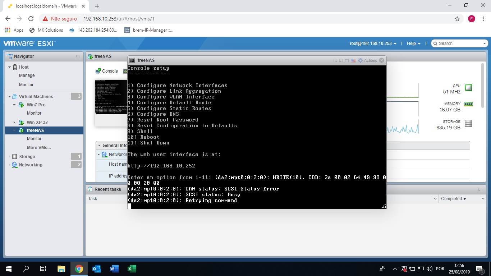Open Manage under Host
This screenshot has height=276, width=491.
point(27,75)
